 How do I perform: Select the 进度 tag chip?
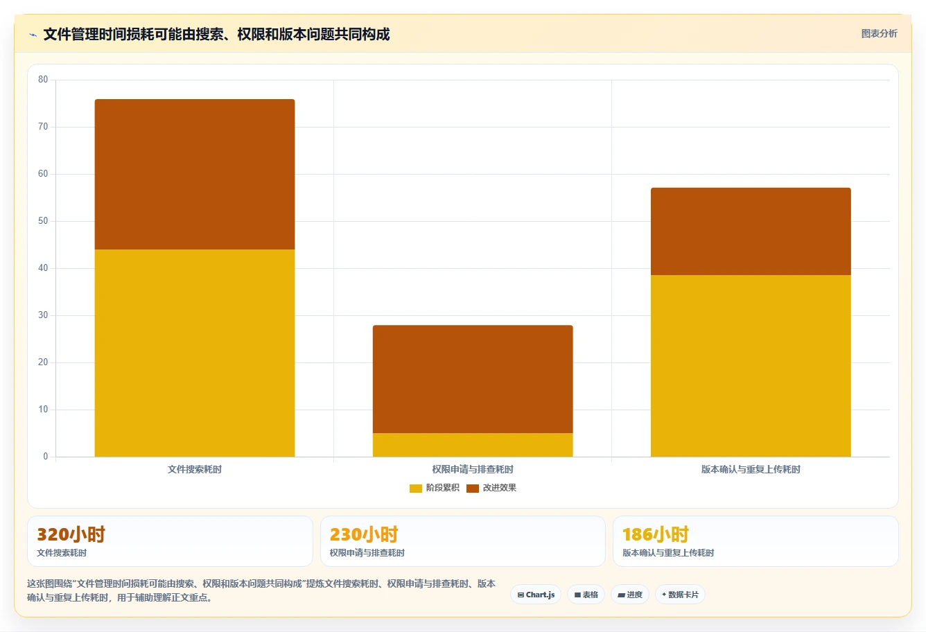[630, 595]
